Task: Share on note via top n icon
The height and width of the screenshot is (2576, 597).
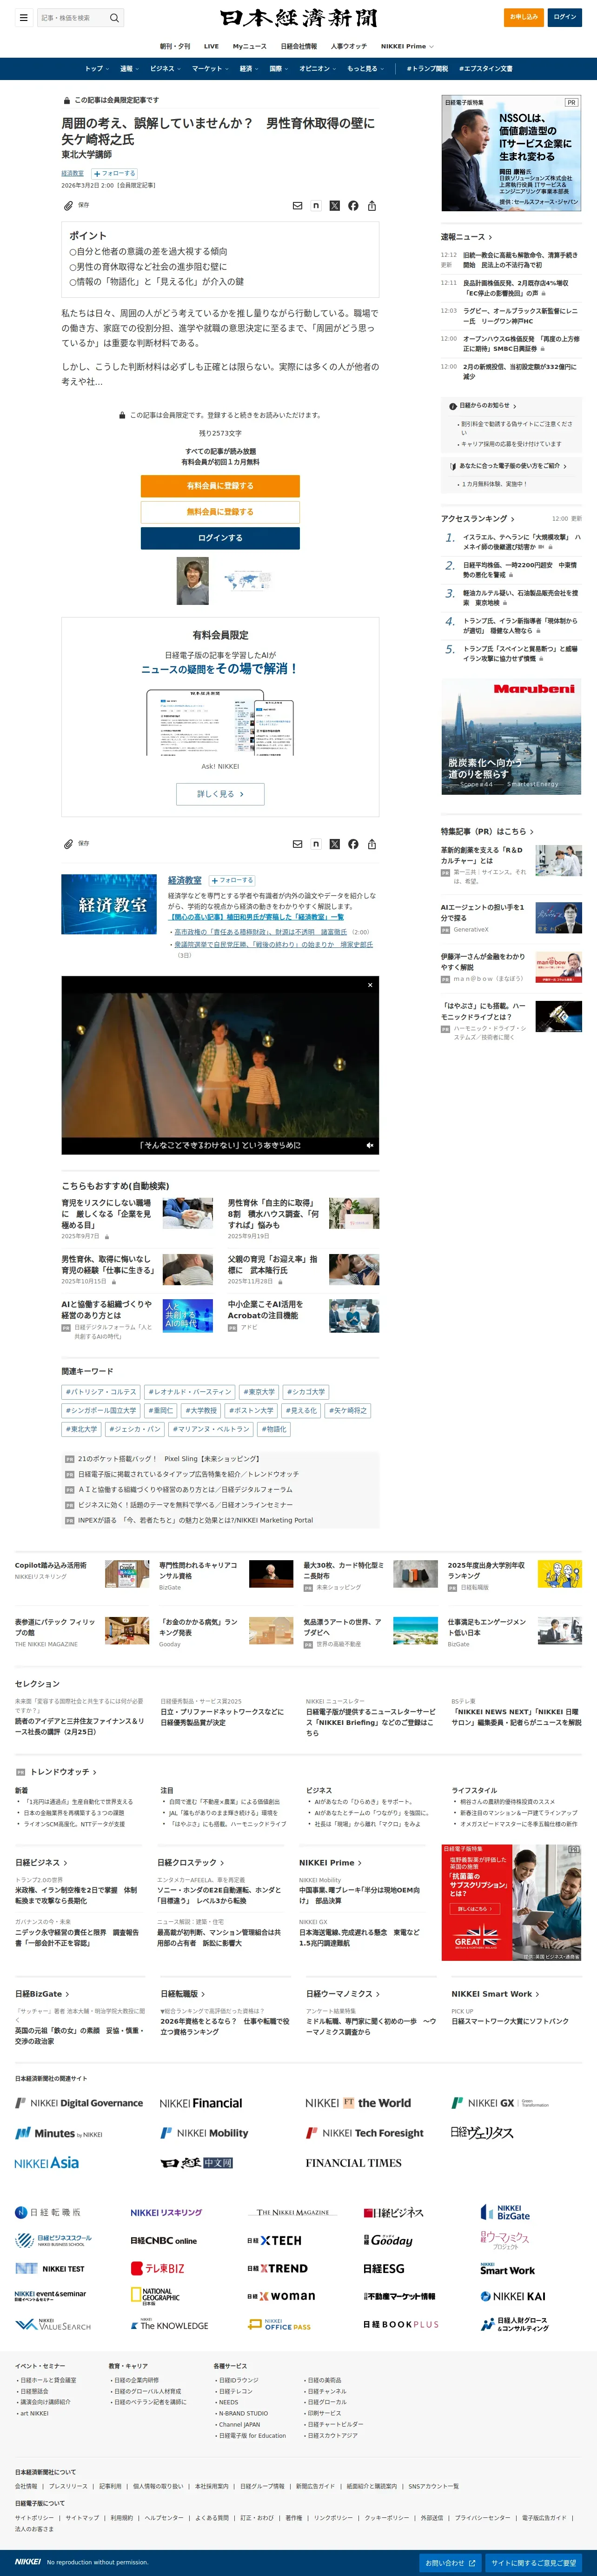Action: 316,205
